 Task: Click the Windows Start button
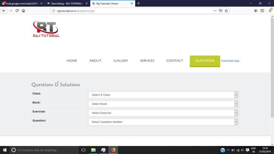pos(4,150)
